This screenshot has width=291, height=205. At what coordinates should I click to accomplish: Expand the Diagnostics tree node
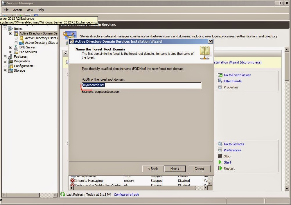pos(5,61)
